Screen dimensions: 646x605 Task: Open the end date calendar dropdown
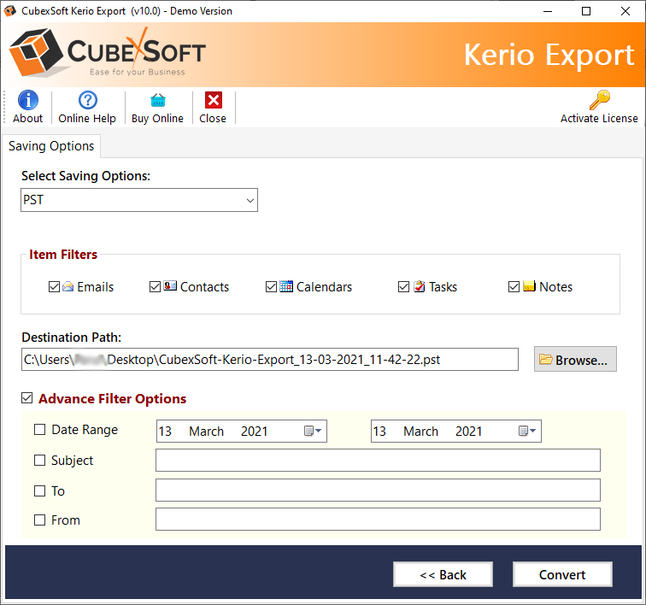click(527, 431)
